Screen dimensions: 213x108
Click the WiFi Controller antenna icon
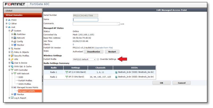click(x=12, y=70)
